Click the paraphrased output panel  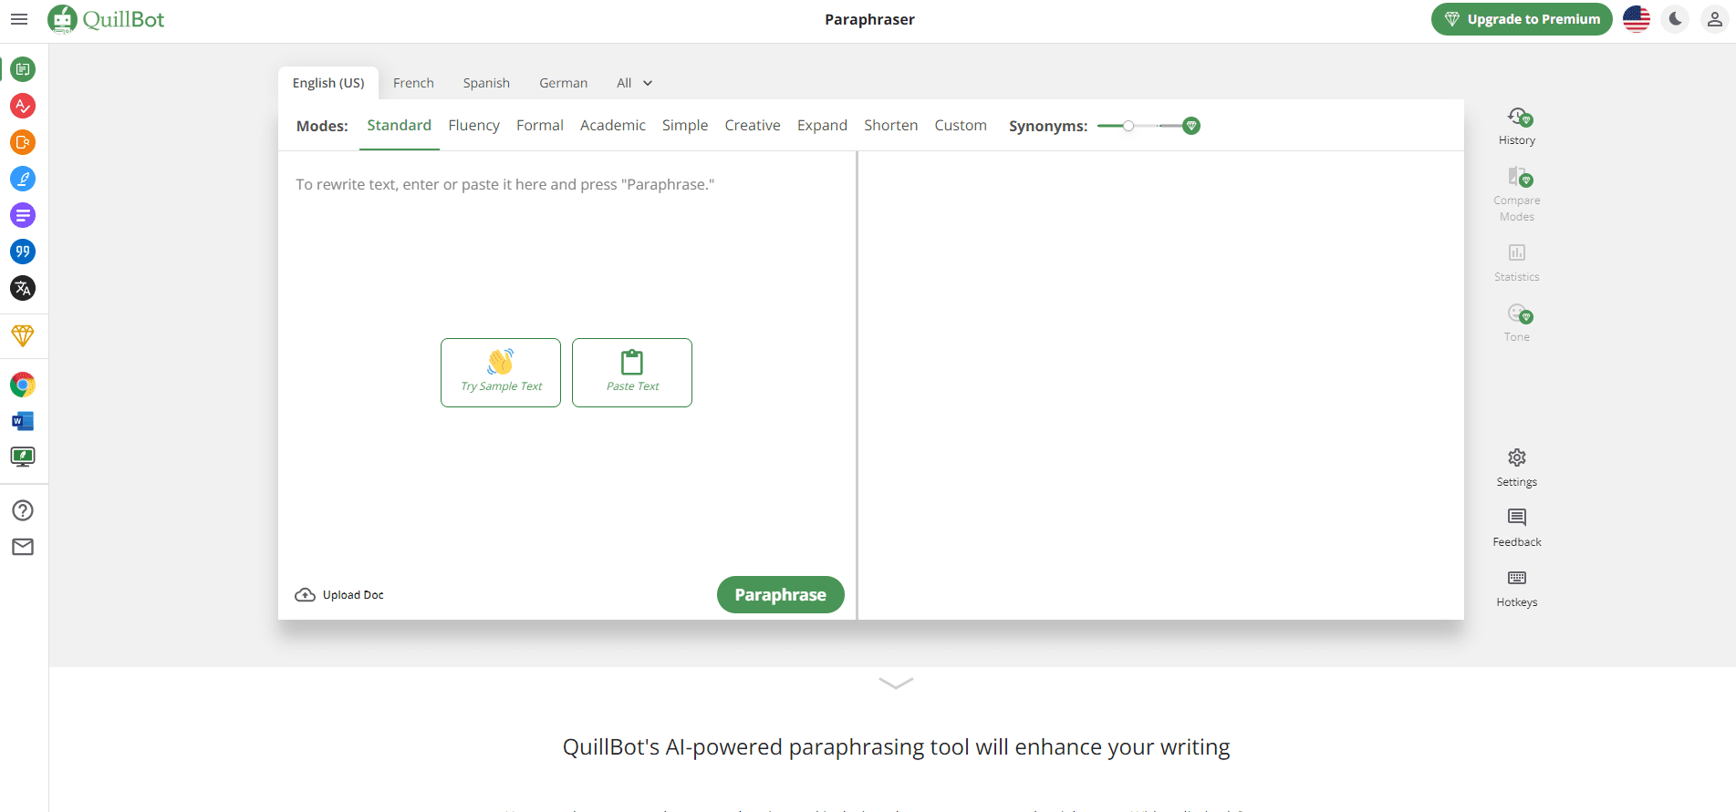1161,385
